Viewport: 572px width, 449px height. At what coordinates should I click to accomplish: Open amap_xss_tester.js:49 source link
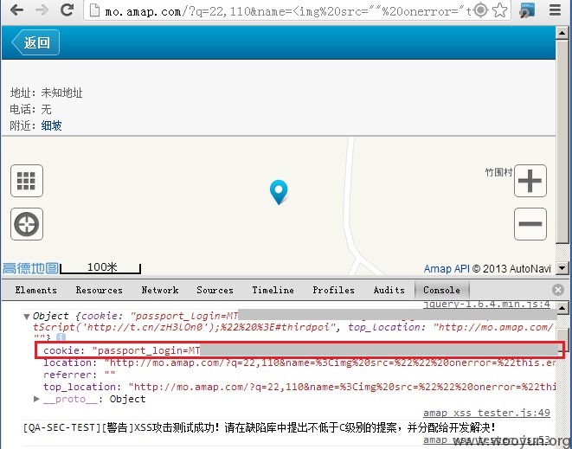(486, 413)
